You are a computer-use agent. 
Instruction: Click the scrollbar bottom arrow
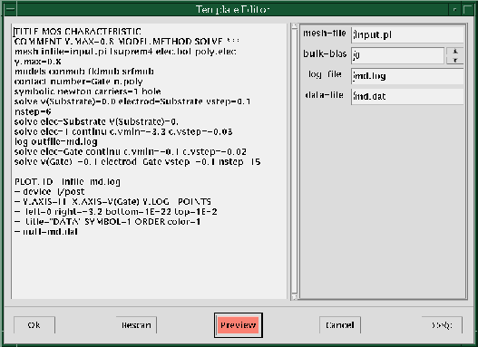[294, 297]
